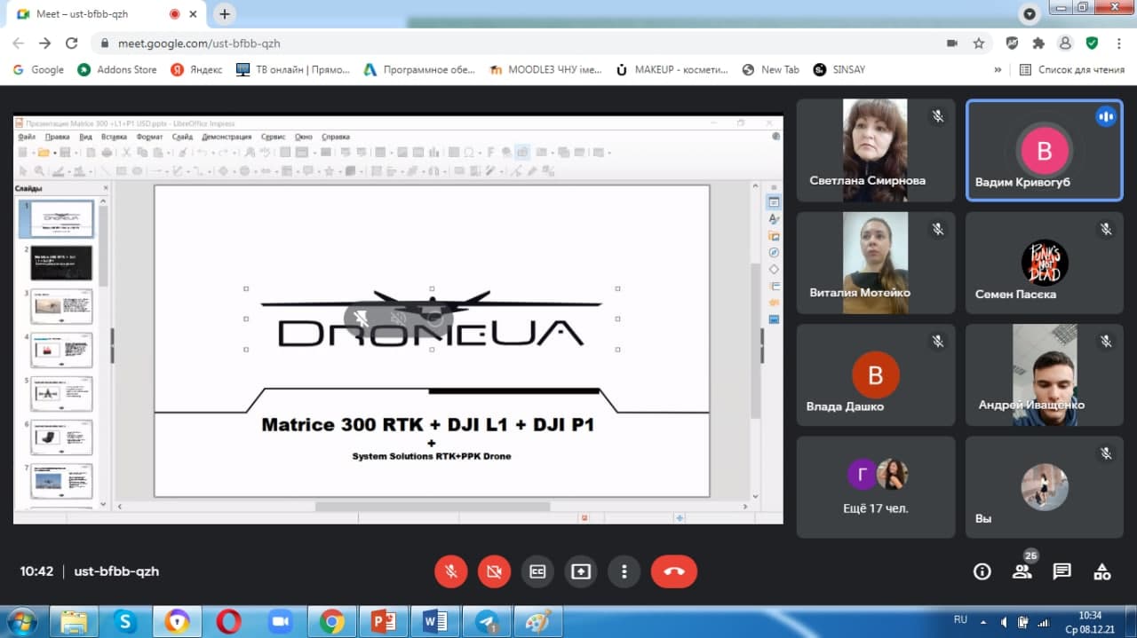Select Семен Пасєка's participant tile

click(1045, 263)
